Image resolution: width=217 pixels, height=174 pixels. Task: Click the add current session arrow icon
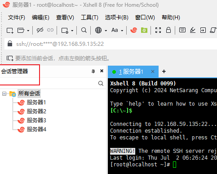pos(10,58)
